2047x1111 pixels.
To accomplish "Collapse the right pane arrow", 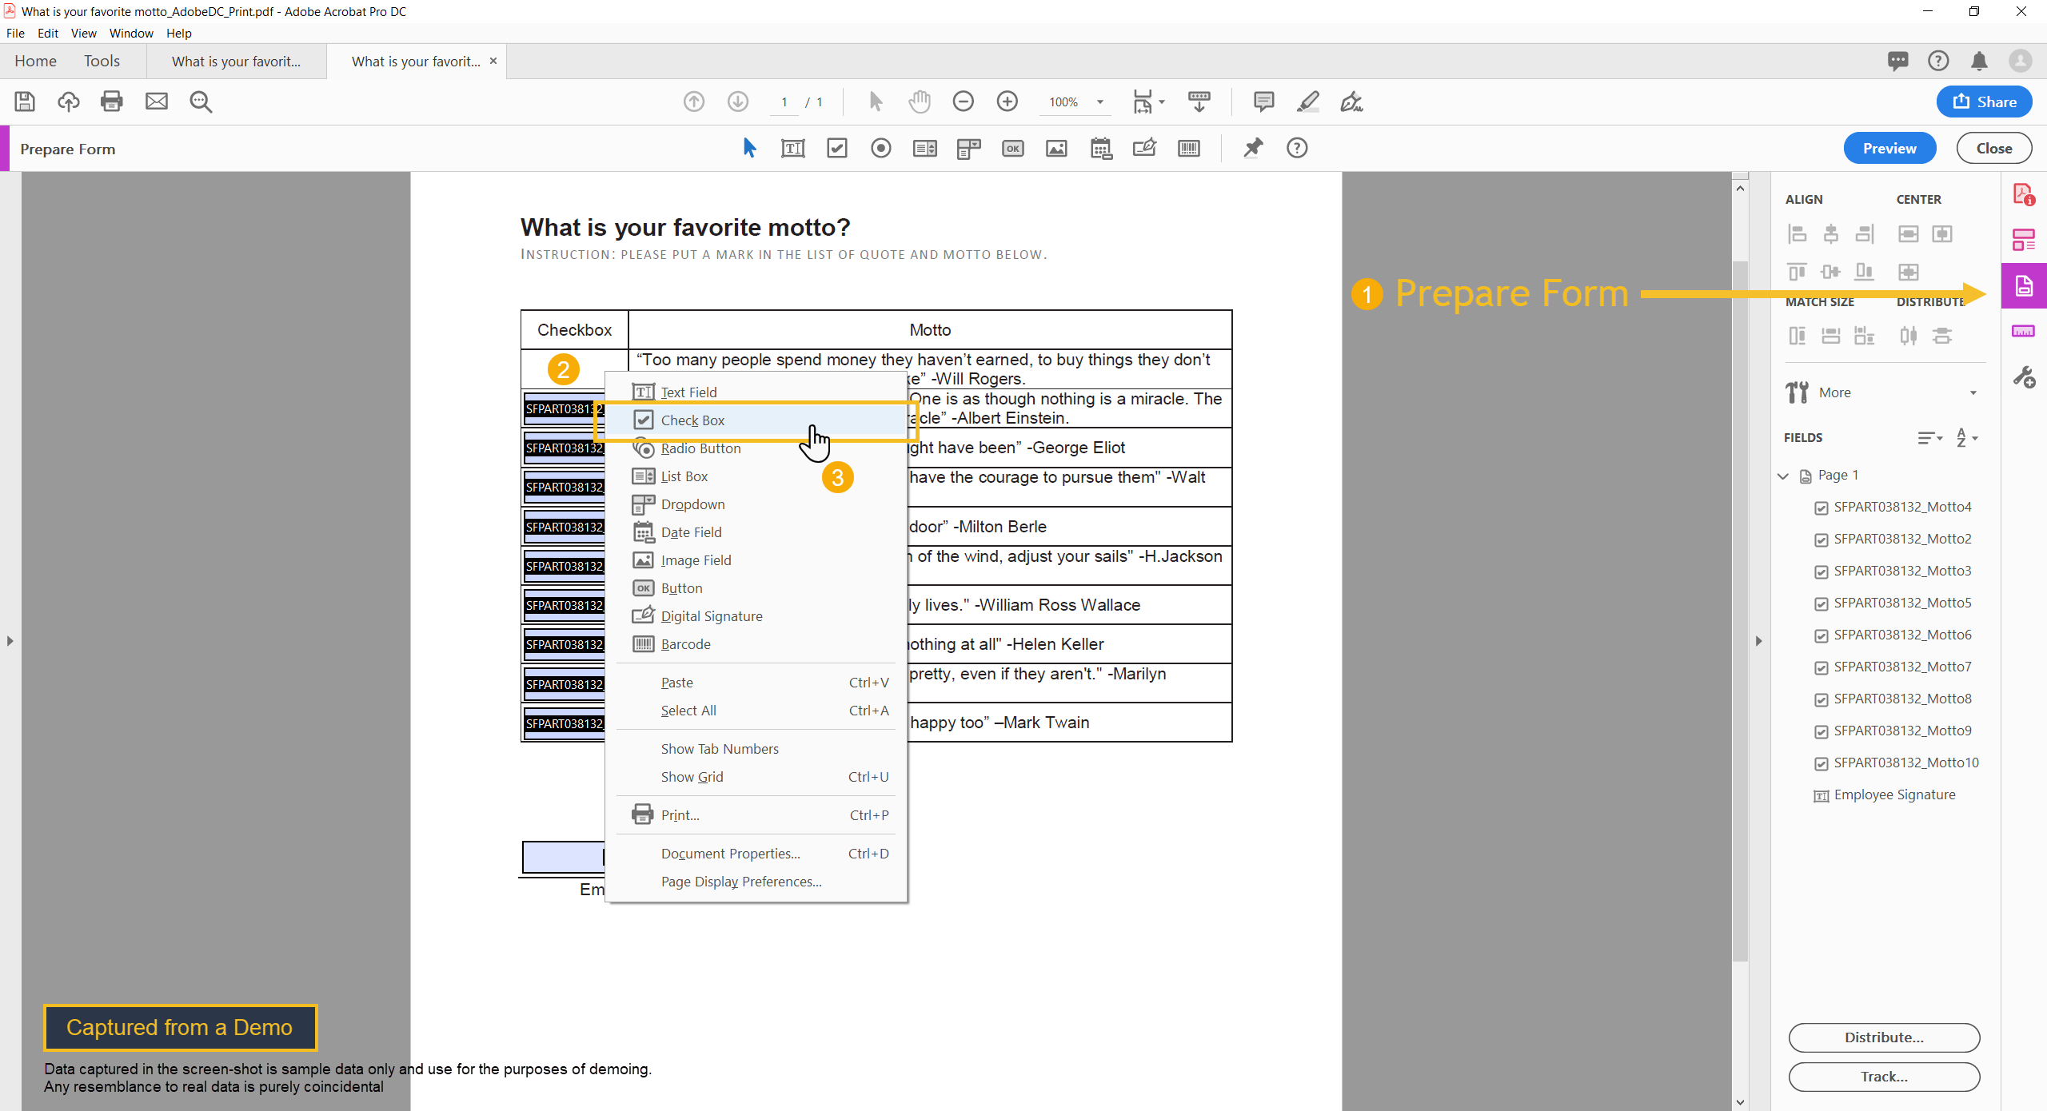I will click(1758, 641).
